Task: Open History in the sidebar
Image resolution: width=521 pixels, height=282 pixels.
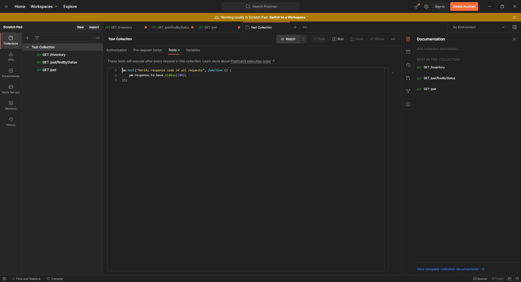Action: [11, 122]
